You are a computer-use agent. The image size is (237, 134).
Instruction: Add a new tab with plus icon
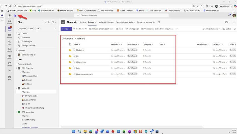[x=159, y=22]
